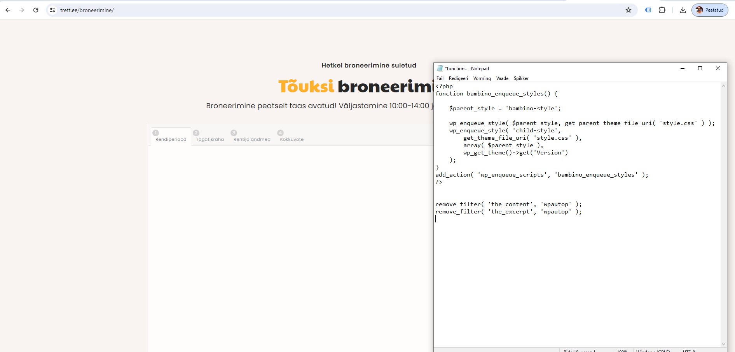Click 'Hetkel broneerimine suletud' heading

coord(369,65)
